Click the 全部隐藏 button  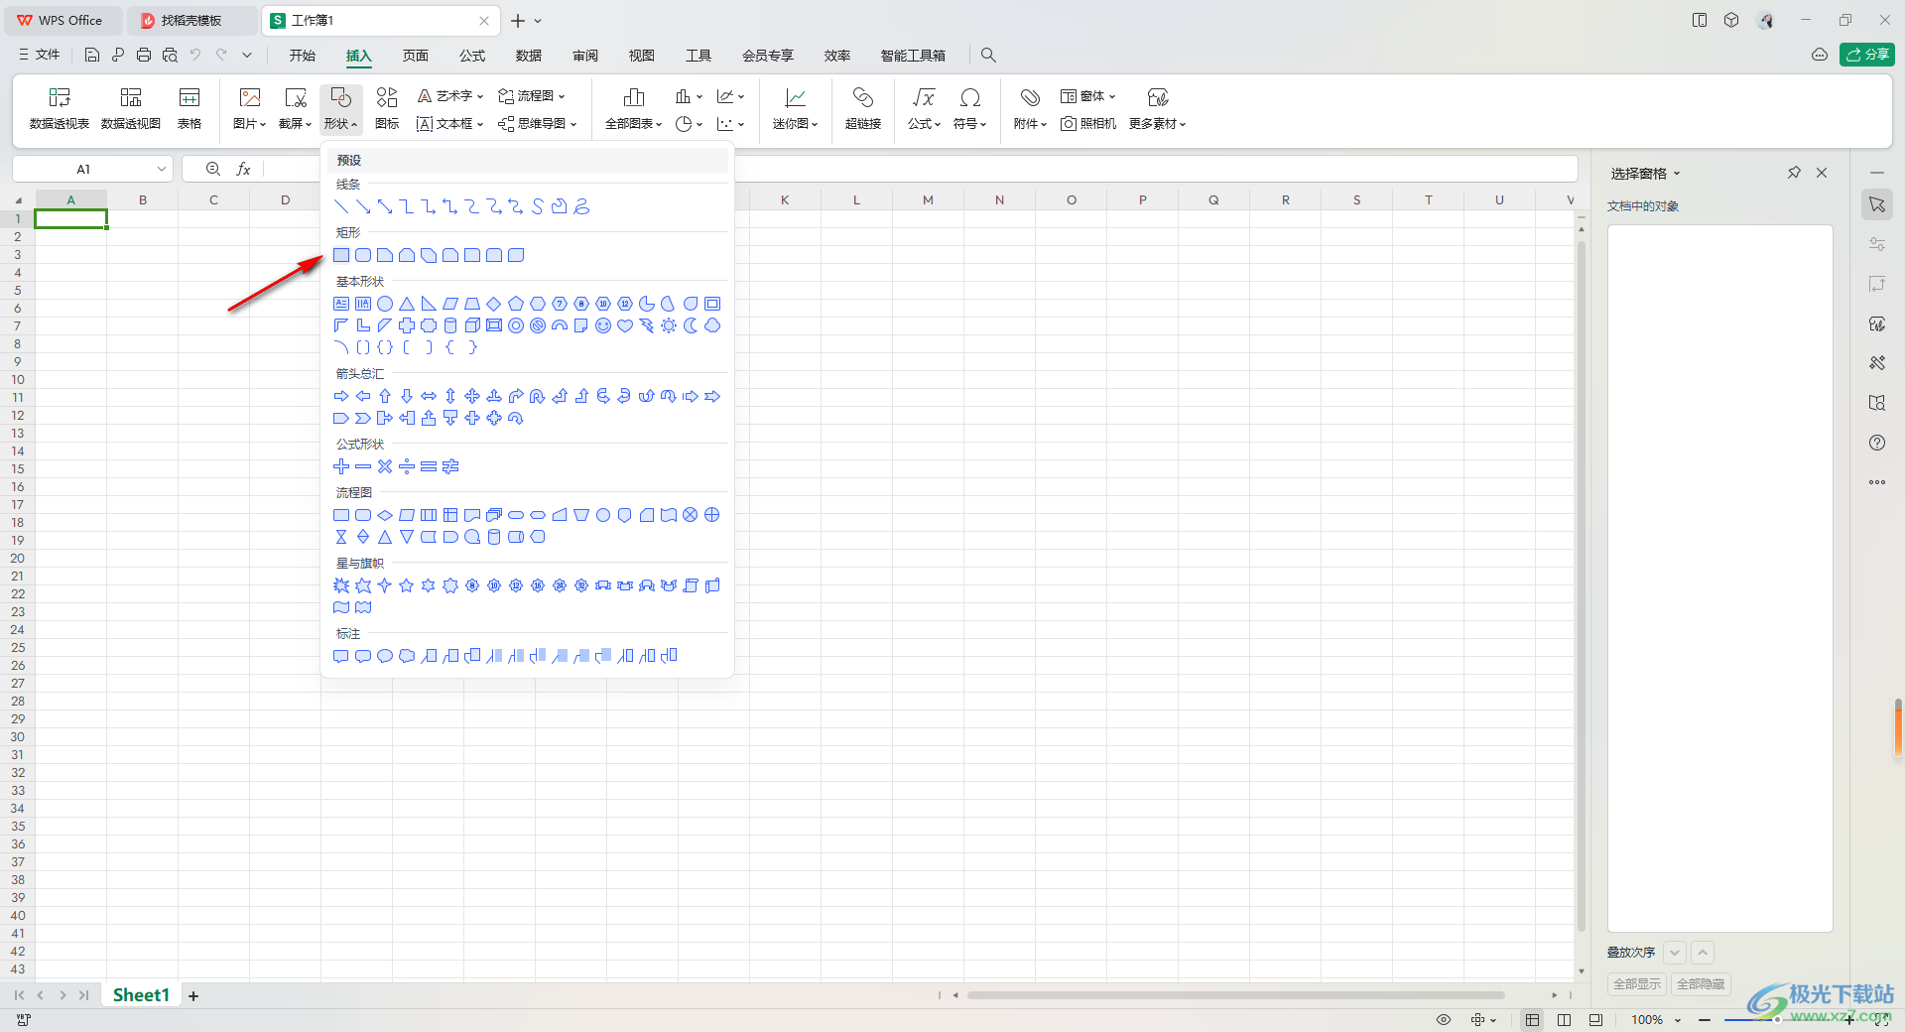pyautogui.click(x=1701, y=984)
